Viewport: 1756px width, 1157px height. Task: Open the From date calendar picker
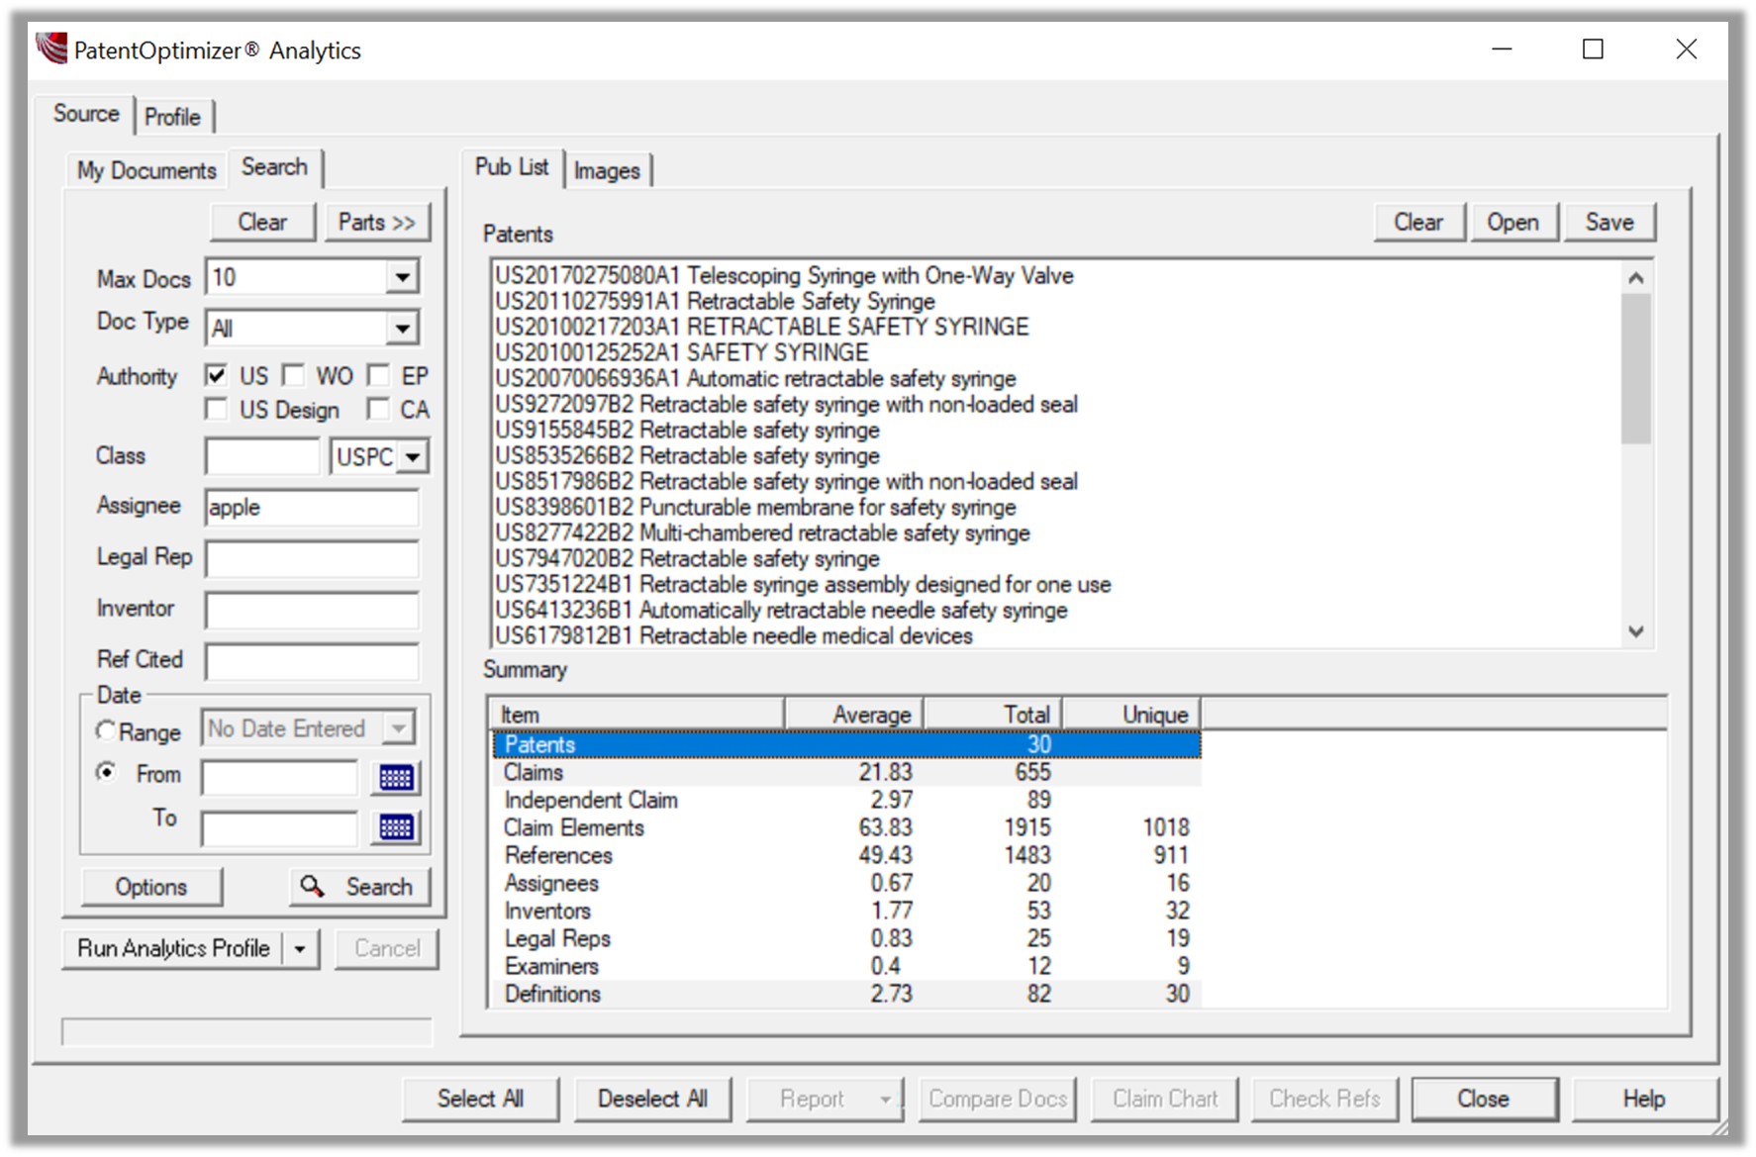396,777
